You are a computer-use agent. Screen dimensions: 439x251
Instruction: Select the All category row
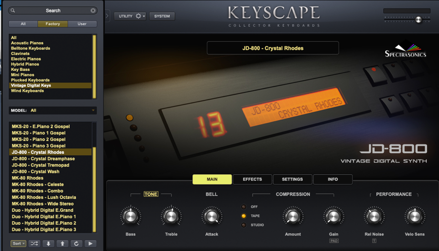50,37
